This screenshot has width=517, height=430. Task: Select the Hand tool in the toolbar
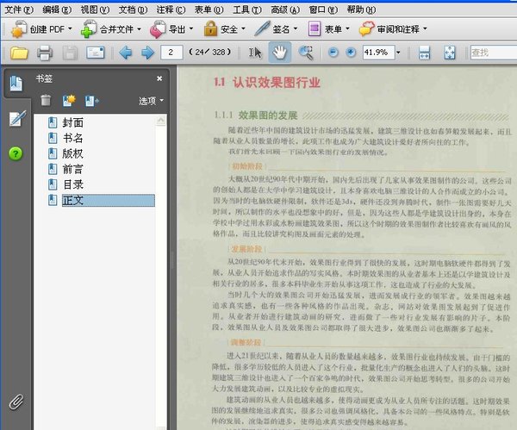[279, 53]
